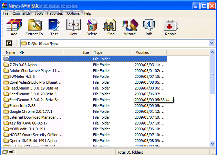Select Corel VideoStudio Pro Ultimat... name
217x155 pixels.
(x=35, y=82)
